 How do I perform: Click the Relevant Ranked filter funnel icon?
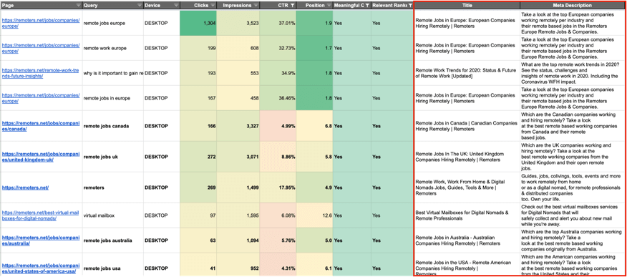point(410,6)
